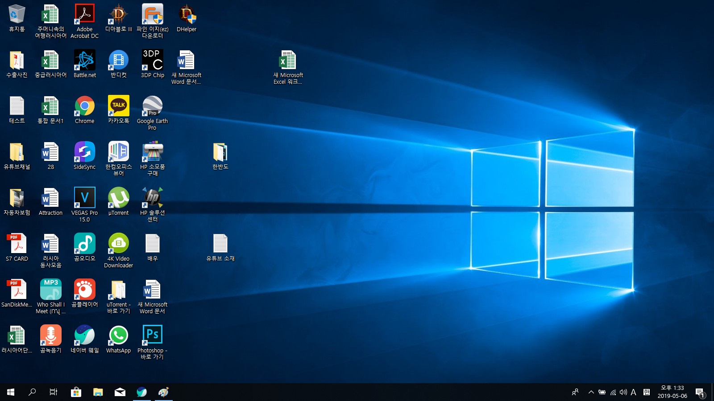714x401 pixels.
Task: Click the Google Earth Pro icon
Action: (153, 113)
